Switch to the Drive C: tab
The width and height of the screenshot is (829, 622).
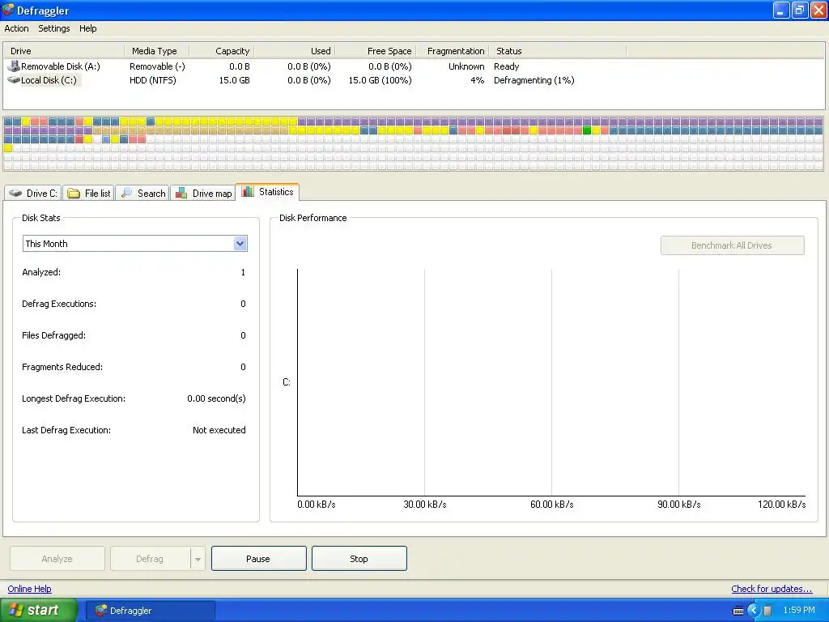33,193
